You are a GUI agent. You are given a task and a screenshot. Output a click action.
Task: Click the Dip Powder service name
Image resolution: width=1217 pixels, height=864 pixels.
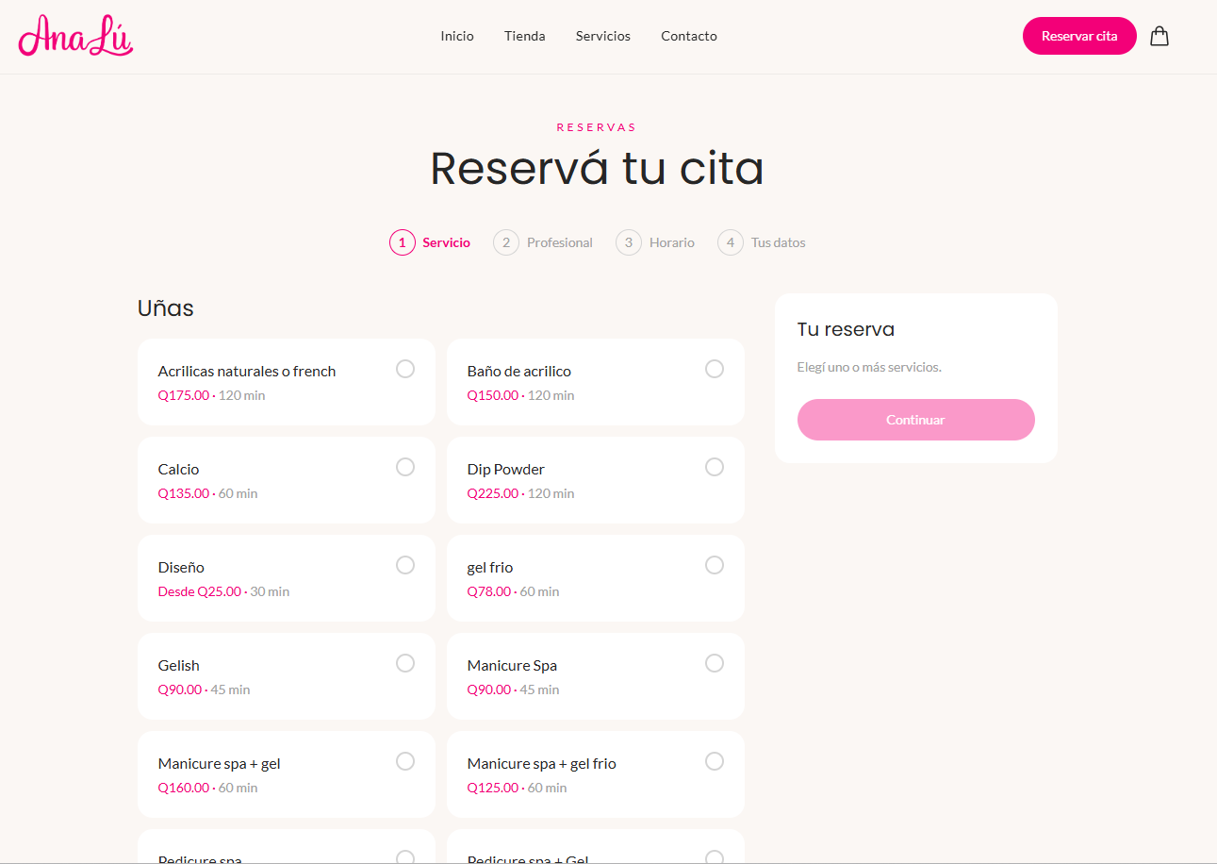click(x=506, y=470)
